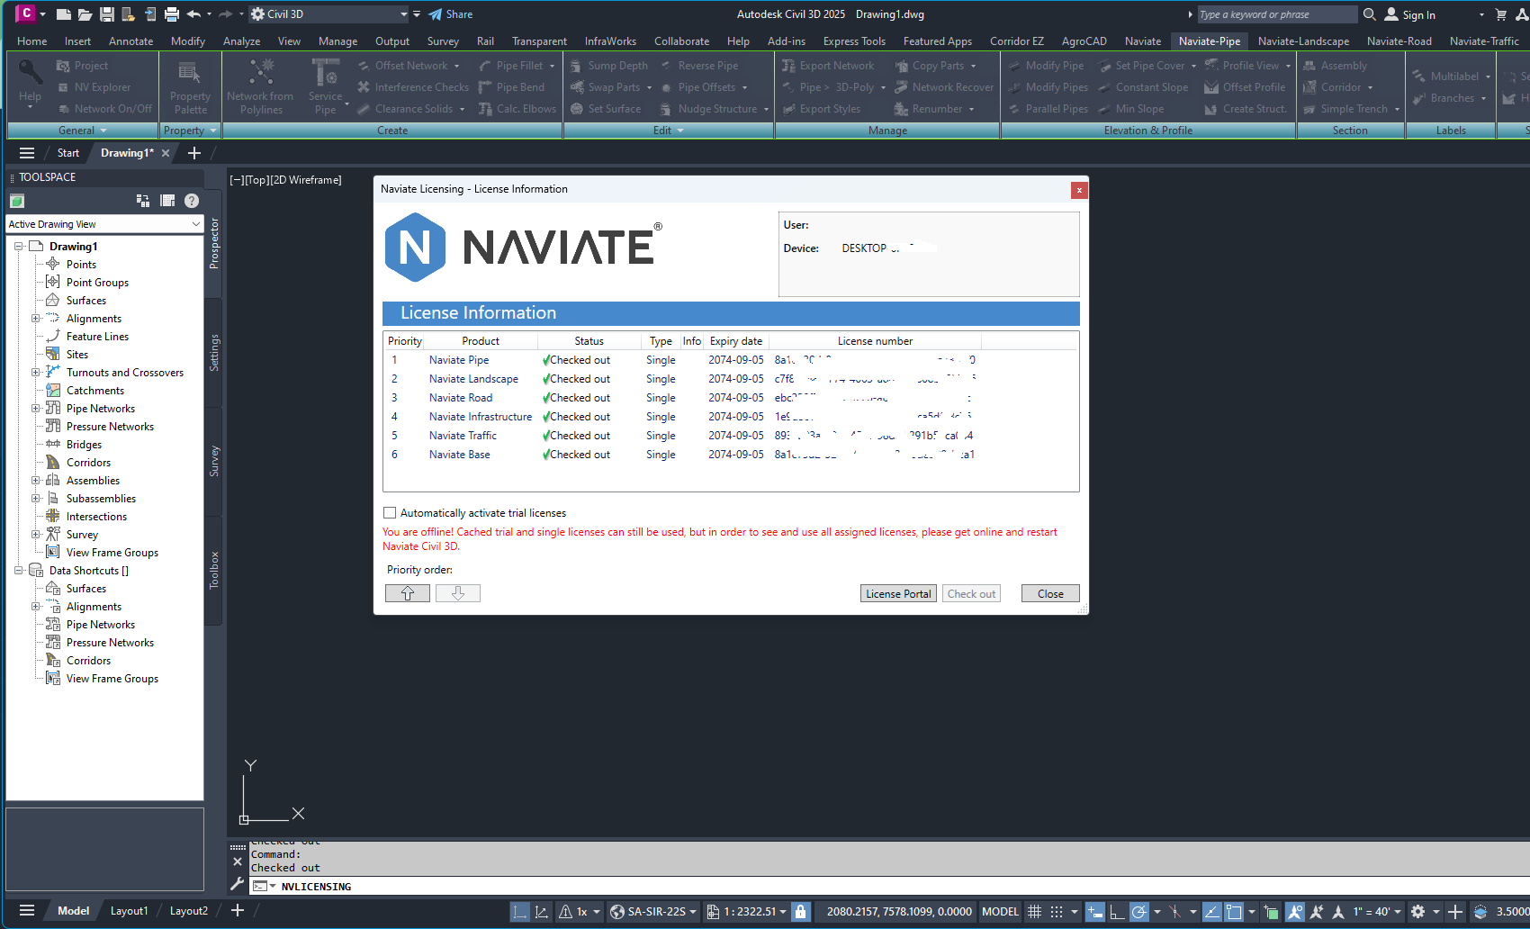Run Interference Checks tool

[x=413, y=87]
